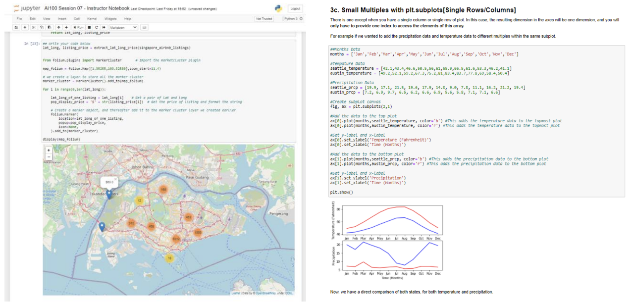Run the current cell with Run button

coord(79,27)
